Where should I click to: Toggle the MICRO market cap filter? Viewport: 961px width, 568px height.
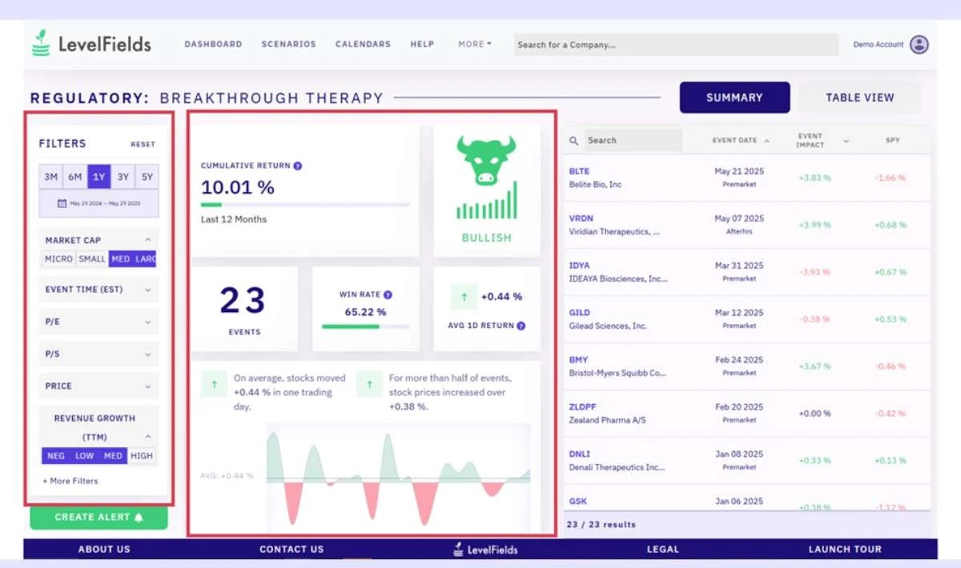point(58,259)
